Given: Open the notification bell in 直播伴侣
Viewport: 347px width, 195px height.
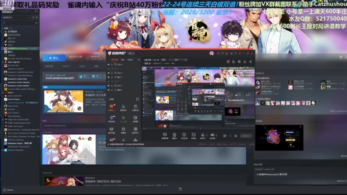Looking at the screenshot, I should coord(245,62).
